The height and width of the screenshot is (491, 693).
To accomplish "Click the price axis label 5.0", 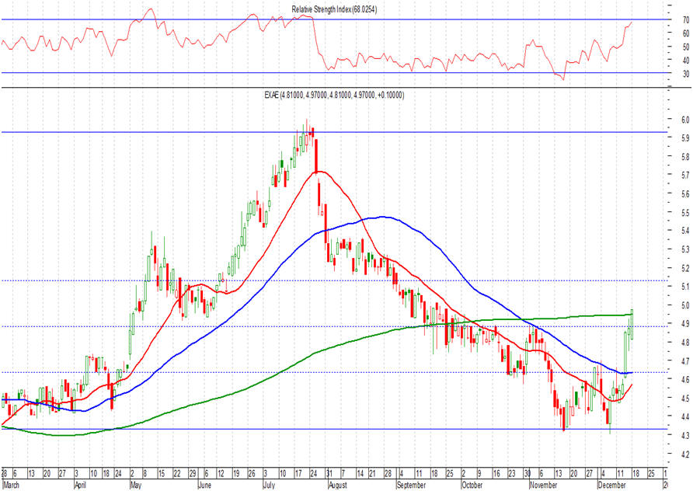I will pos(685,305).
